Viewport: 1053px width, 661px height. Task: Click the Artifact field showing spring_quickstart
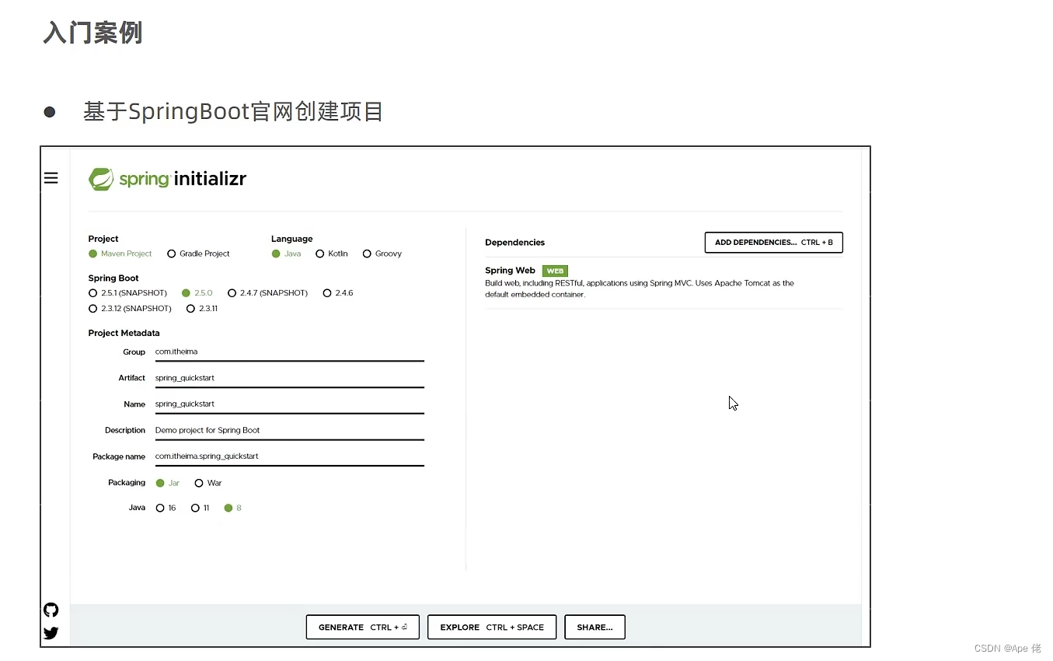tap(288, 378)
